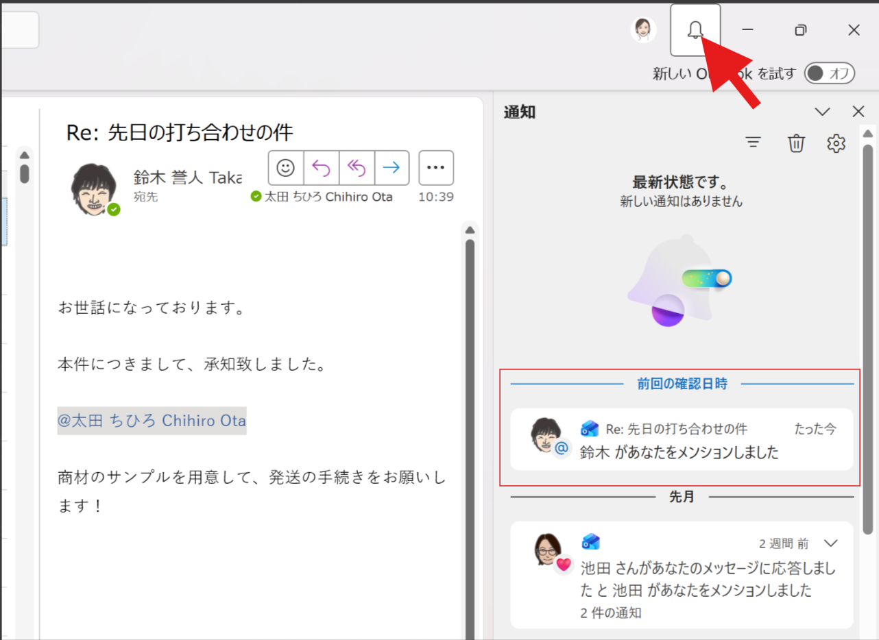Toggle the 新しい Outlook を試す switch
The width and height of the screenshot is (879, 640).
pyautogui.click(x=830, y=73)
